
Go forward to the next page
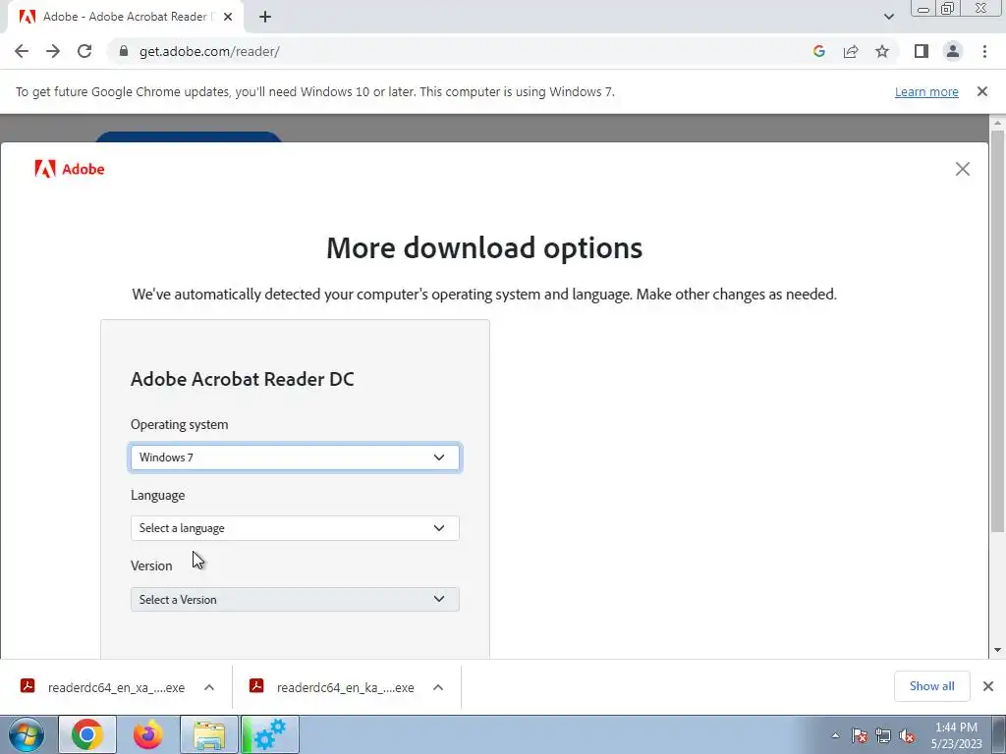point(53,51)
